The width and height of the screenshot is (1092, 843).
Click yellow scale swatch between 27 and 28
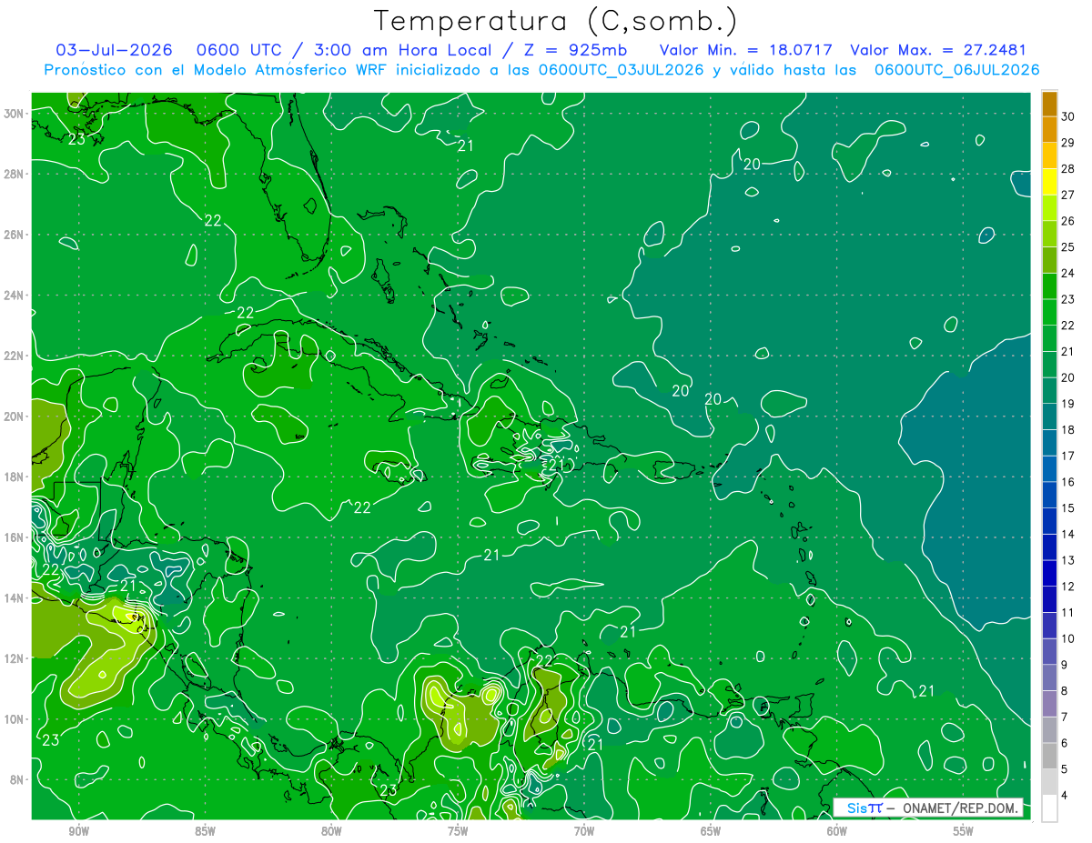[1049, 182]
